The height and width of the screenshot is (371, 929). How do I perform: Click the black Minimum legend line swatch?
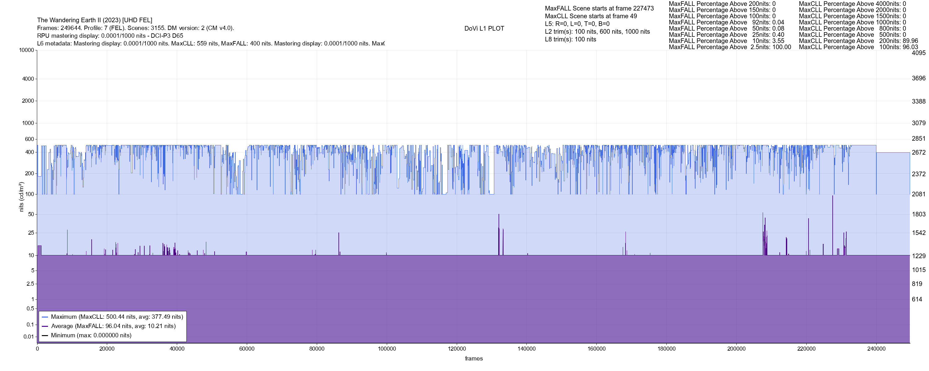tap(45, 335)
